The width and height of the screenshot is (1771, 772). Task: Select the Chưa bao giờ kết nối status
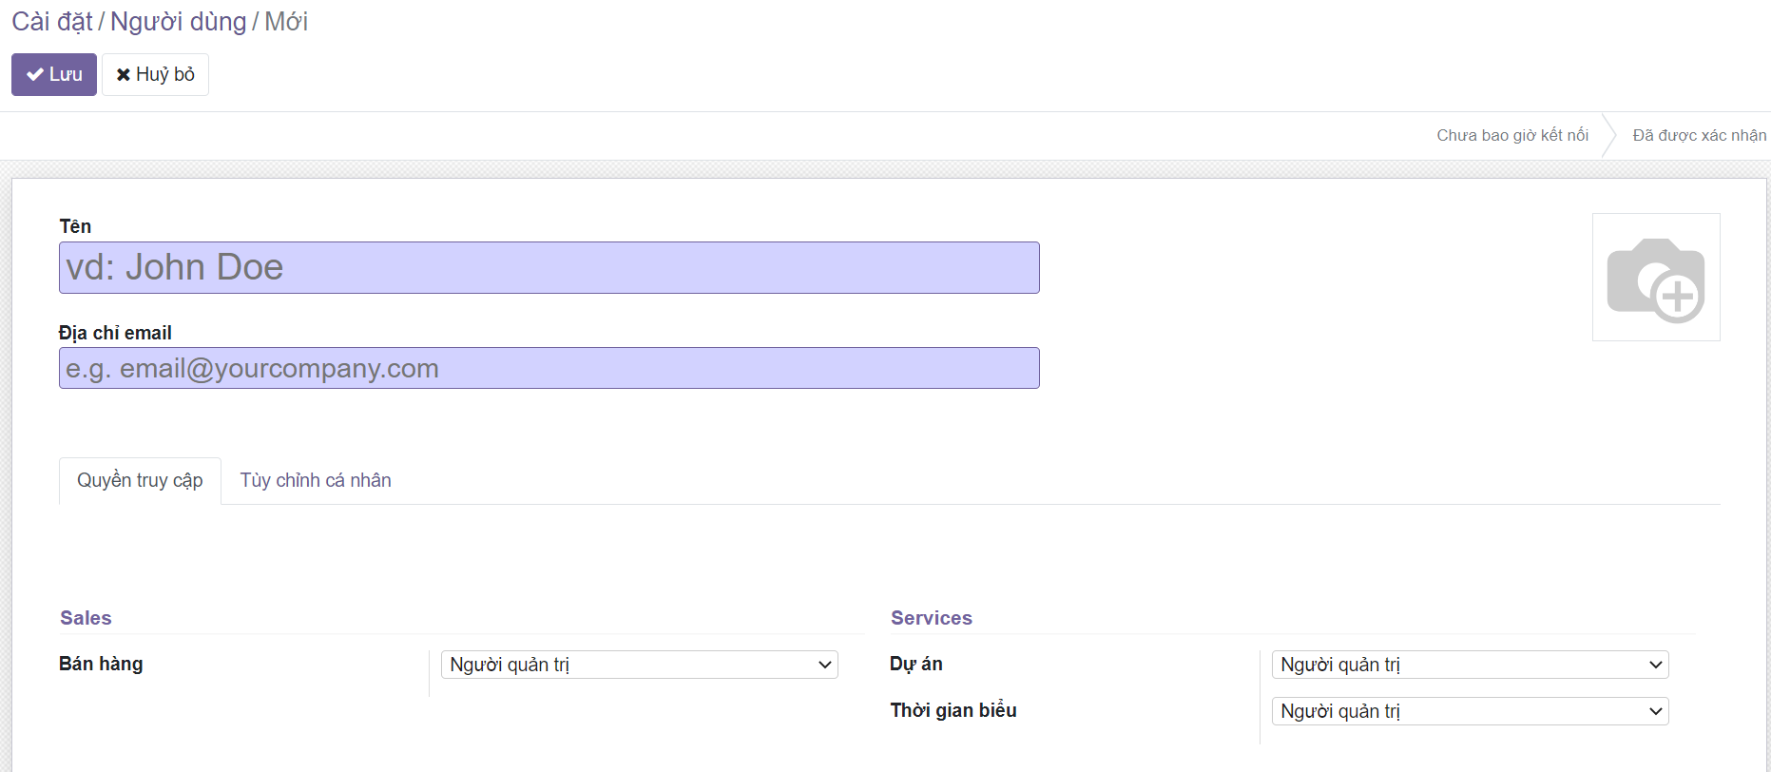pos(1511,135)
